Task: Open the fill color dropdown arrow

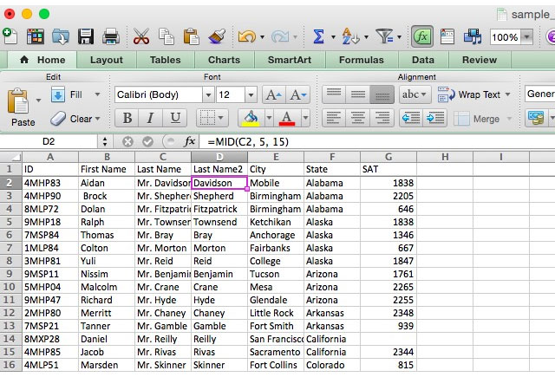Action: (x=269, y=118)
